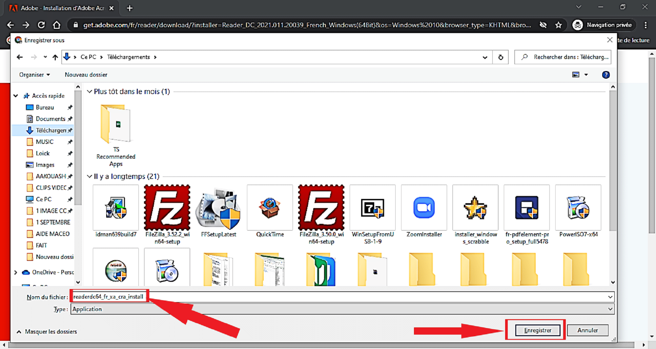Select Ce PC in the sidebar
The height and width of the screenshot is (349, 656).
(x=44, y=199)
